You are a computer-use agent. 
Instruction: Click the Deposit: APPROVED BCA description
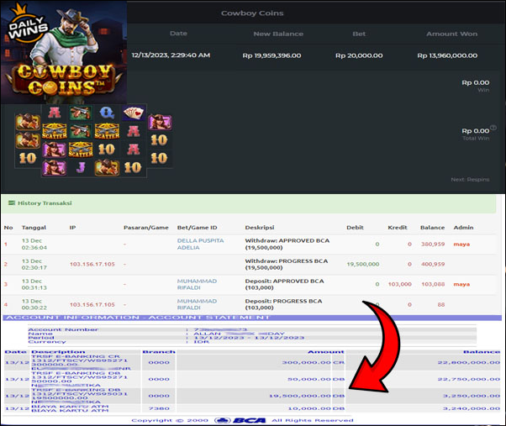click(x=284, y=284)
